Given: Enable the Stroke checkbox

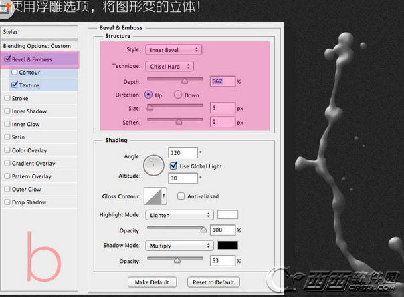Looking at the screenshot, I should [7, 98].
